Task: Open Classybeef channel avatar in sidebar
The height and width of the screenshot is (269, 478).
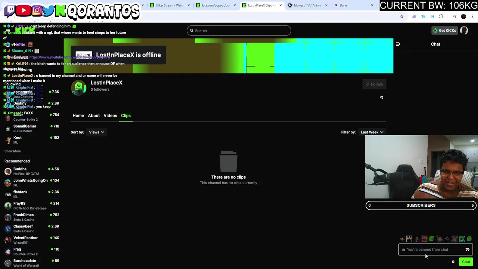Action: 8,229
